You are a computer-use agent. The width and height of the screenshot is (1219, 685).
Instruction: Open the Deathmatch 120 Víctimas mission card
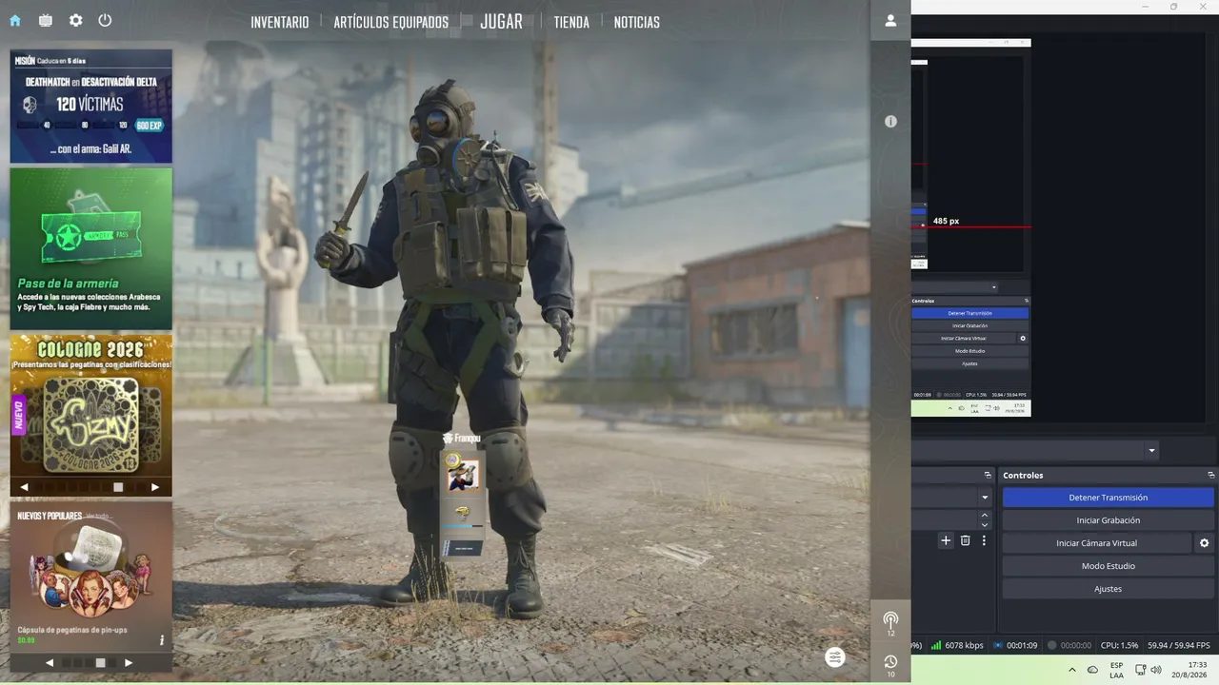(91, 107)
